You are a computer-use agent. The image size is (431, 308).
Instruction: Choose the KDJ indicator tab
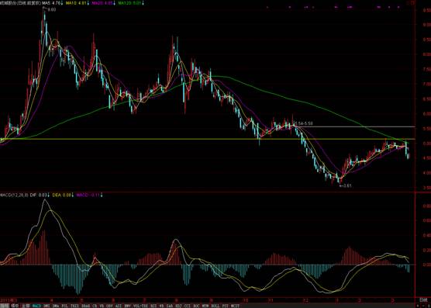tap(178, 306)
